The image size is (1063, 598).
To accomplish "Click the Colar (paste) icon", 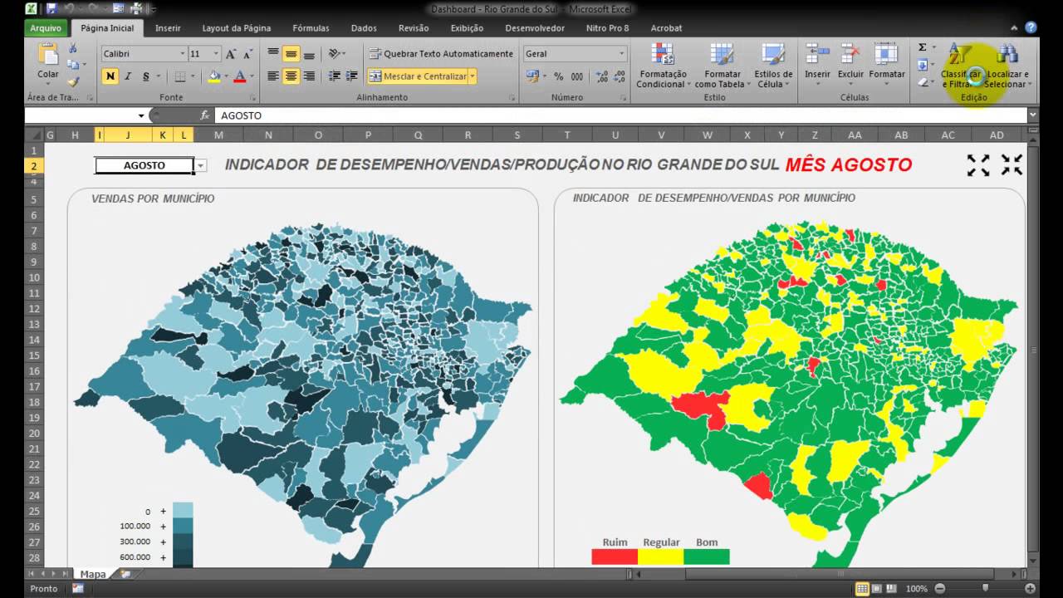I will tap(48, 55).
